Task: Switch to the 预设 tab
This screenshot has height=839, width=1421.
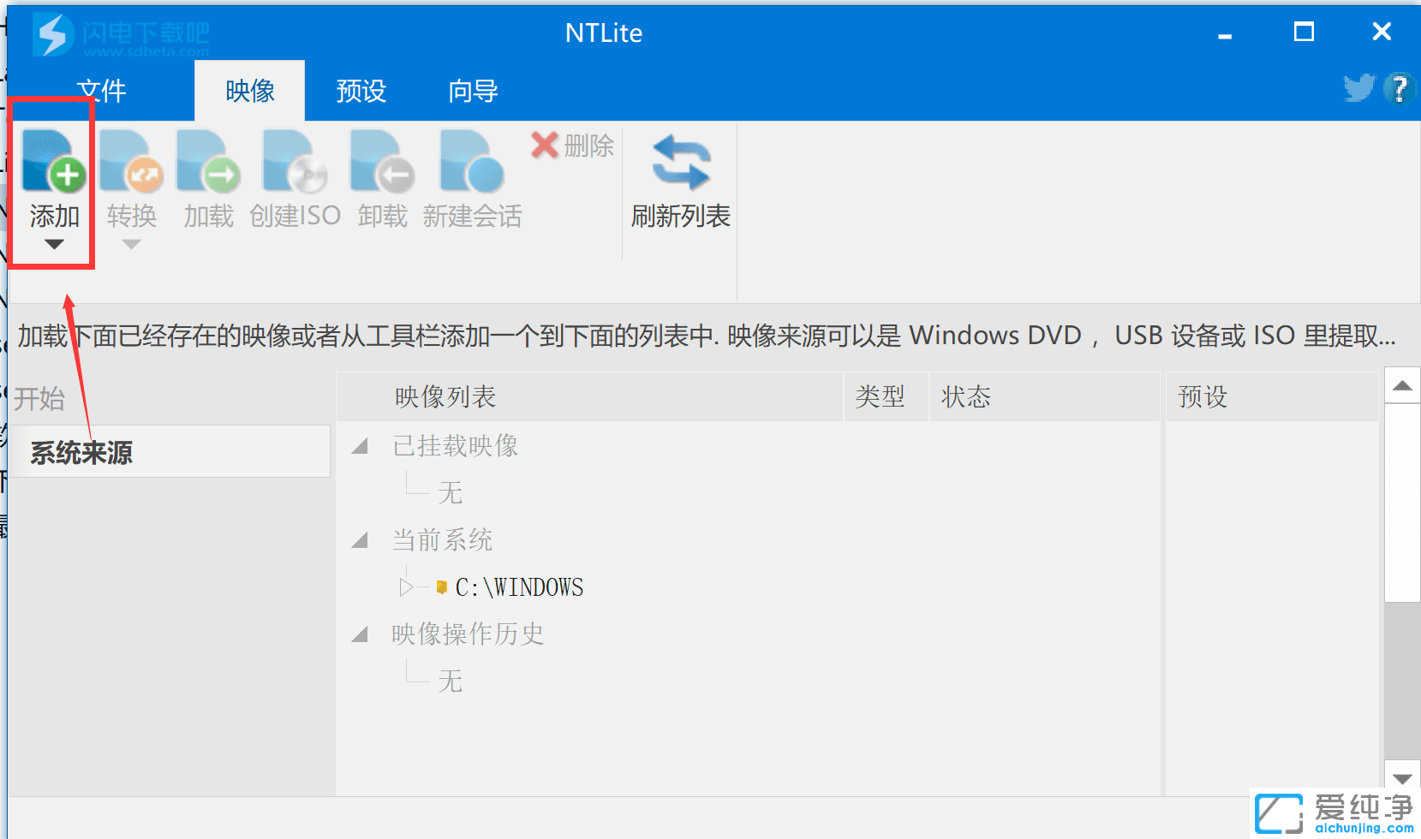Action: [x=361, y=90]
